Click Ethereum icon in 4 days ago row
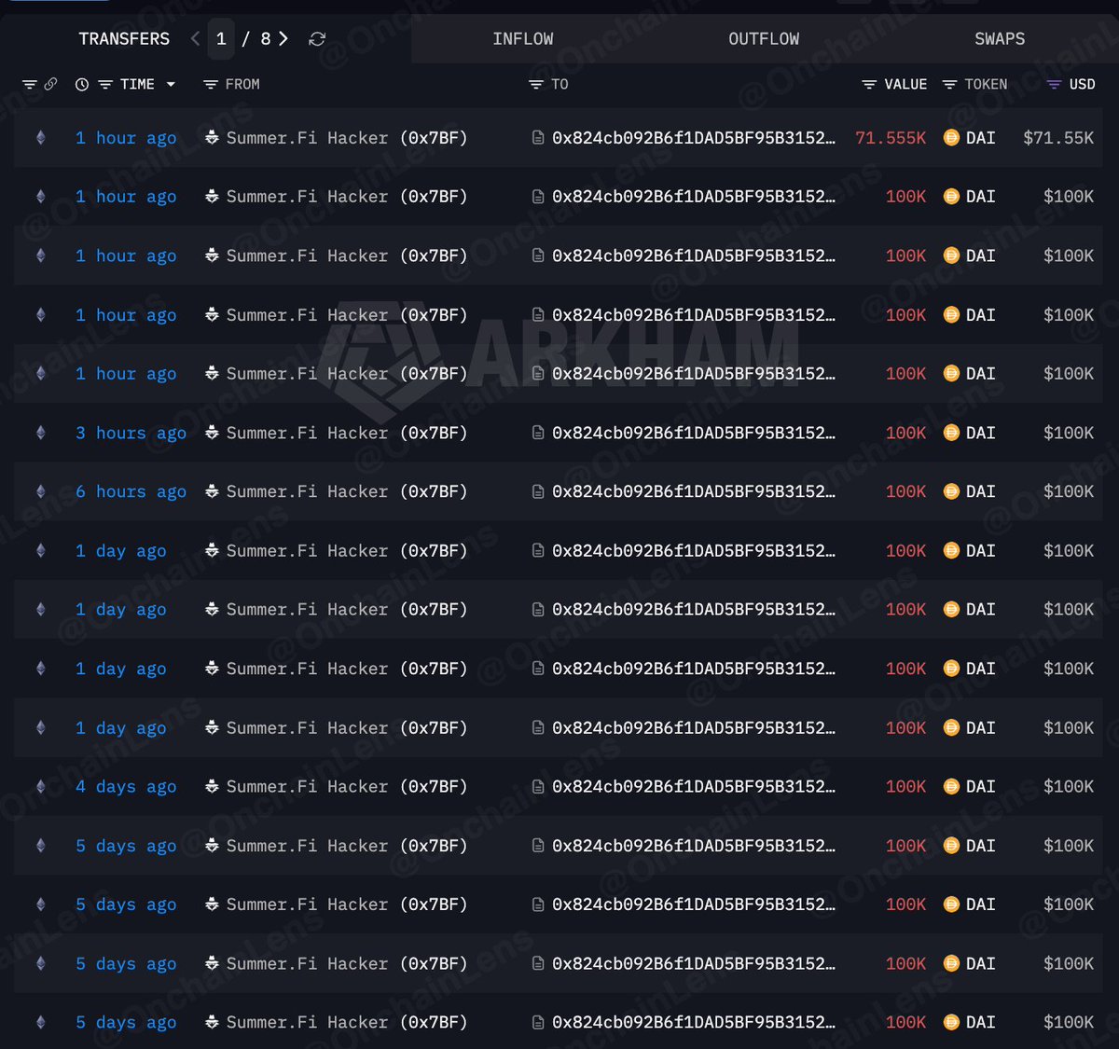This screenshot has height=1049, width=1119. [x=40, y=787]
